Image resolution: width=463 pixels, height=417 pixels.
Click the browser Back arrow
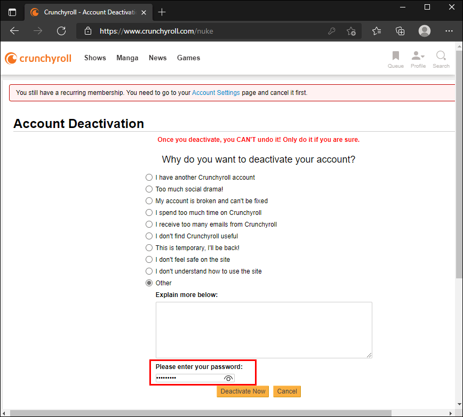coord(14,31)
